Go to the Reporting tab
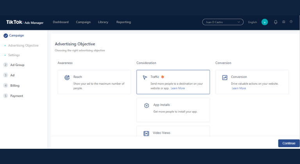The image size is (300, 164). tap(123, 22)
